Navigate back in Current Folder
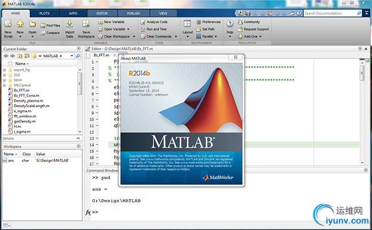372x230 pixels. pyautogui.click(x=6, y=56)
